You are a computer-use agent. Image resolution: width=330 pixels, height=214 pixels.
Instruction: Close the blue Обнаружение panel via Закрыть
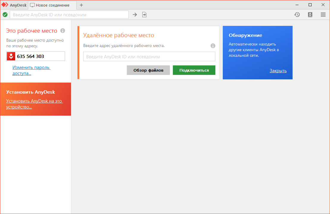[x=278, y=71]
